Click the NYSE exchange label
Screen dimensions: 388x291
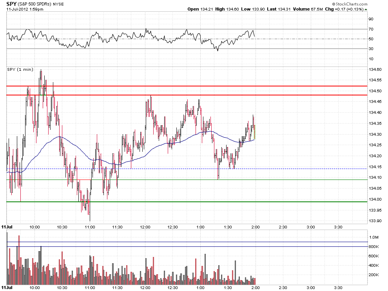[x=58, y=4]
